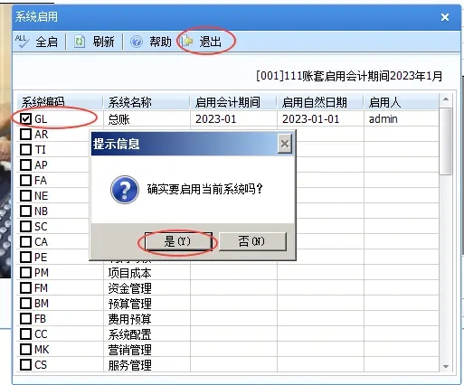Click the blue question mark dialog icon

tap(125, 190)
